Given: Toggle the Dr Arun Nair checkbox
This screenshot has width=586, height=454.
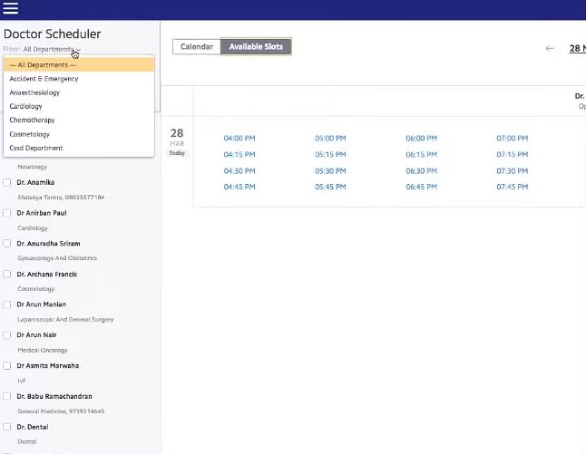Looking at the screenshot, I should (6, 335).
